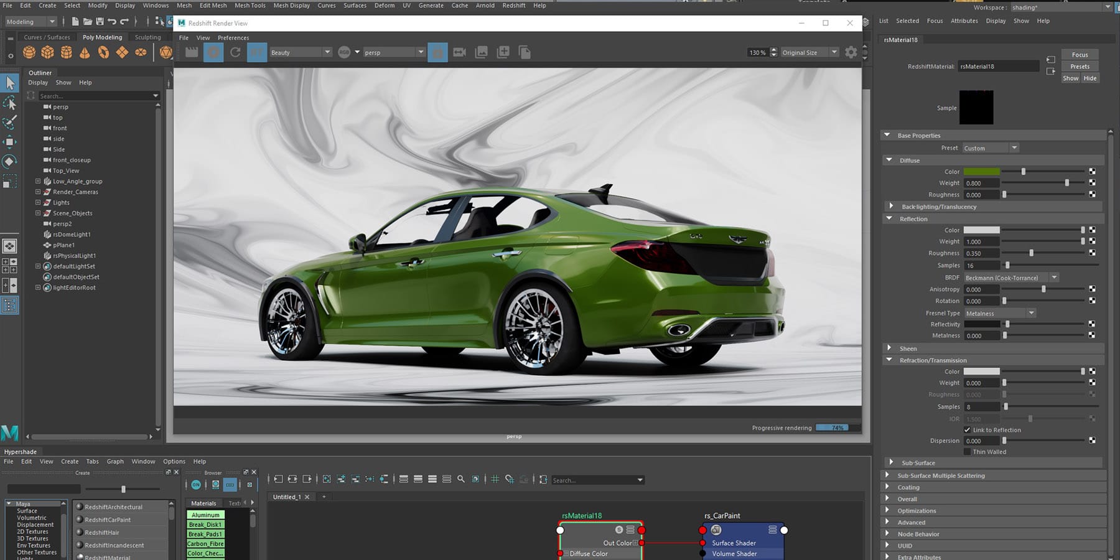Uncheck Link to Reflection checkbox

tap(967, 430)
